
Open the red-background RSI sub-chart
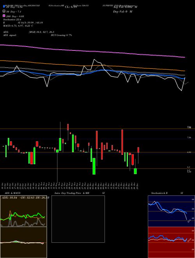click(171, 242)
